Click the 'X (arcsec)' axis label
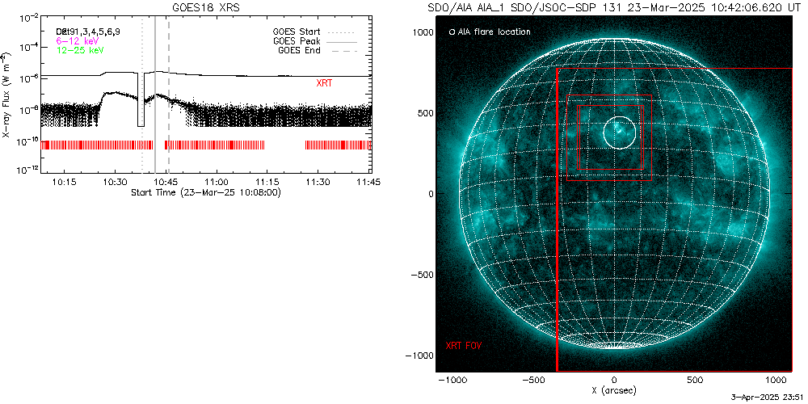The width and height of the screenshot is (808, 404). [613, 390]
